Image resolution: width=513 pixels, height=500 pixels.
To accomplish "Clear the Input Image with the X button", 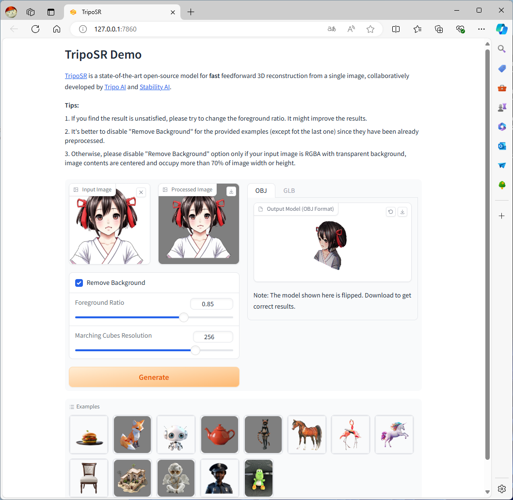I will 141,192.
